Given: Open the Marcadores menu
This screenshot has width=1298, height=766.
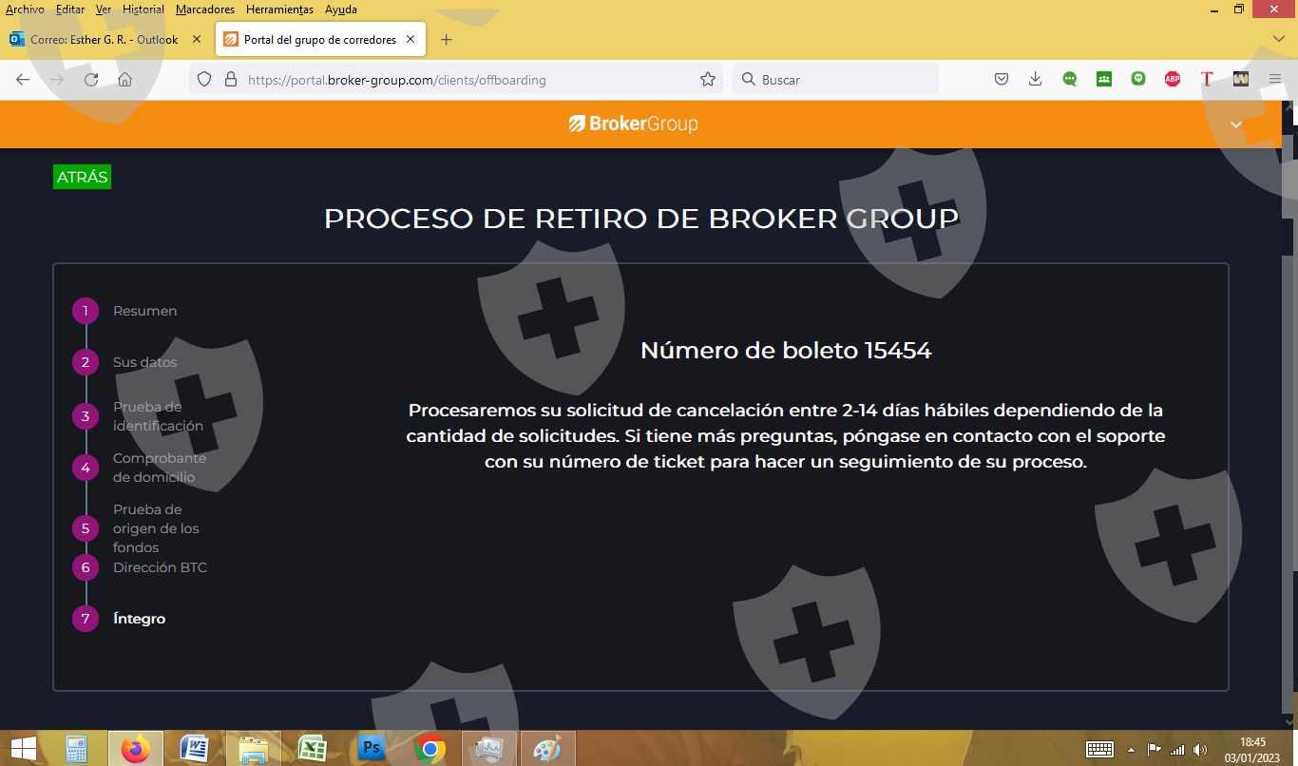Looking at the screenshot, I should [204, 10].
